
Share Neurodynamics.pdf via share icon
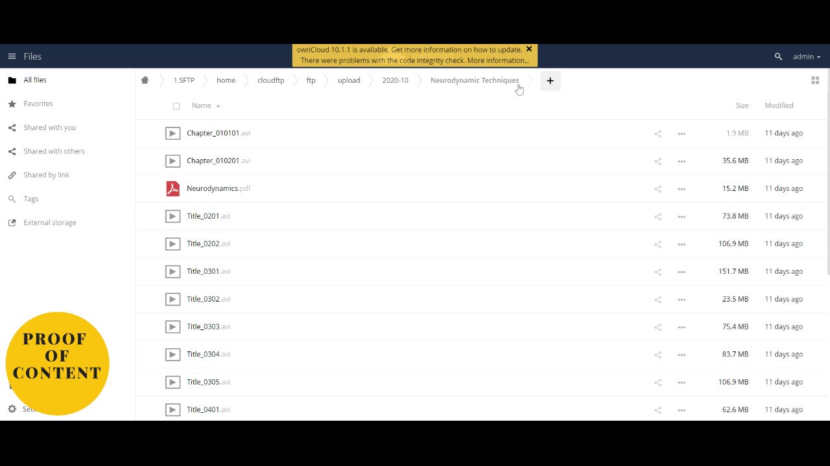658,189
